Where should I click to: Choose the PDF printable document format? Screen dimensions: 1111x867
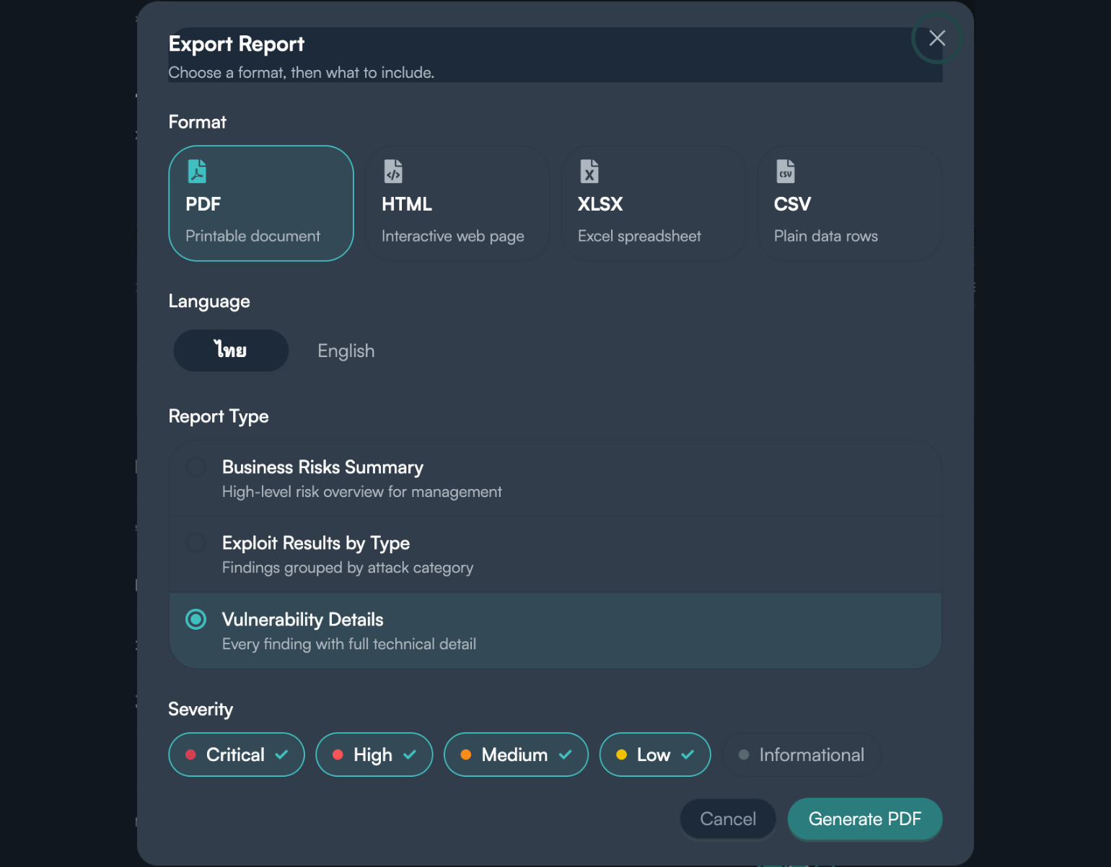pos(261,203)
